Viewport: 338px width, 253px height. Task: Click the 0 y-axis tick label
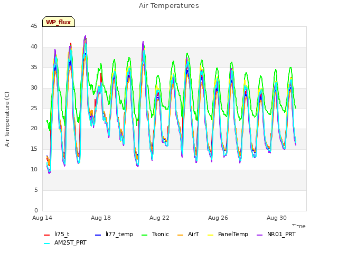pyautogui.click(x=36, y=211)
